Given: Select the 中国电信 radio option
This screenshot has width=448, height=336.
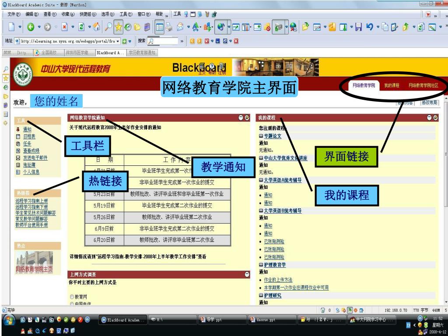Looking at the screenshot, I should click(72, 304).
